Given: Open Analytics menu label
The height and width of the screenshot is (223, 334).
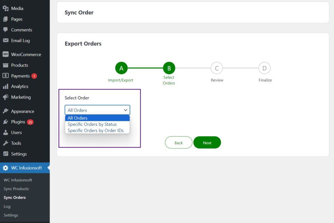Looking at the screenshot, I should tap(20, 86).
